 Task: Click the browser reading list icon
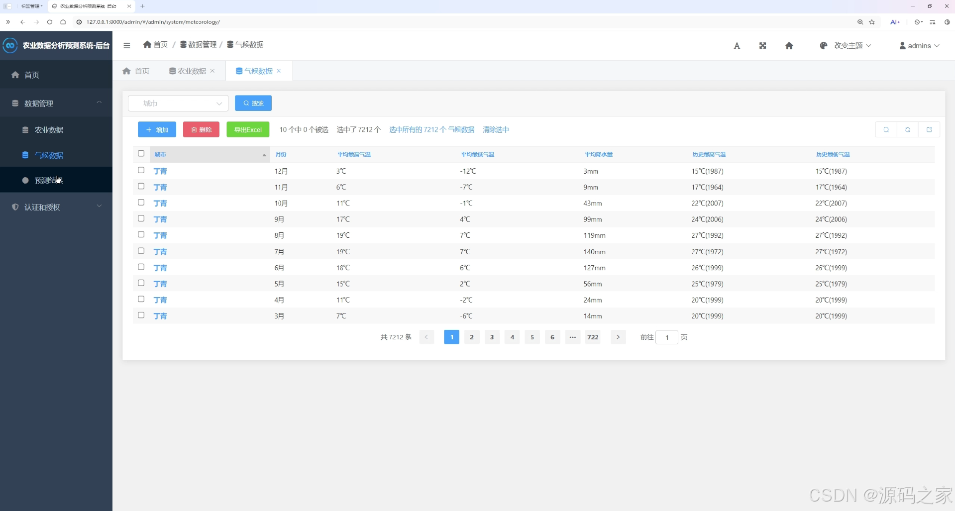933,22
